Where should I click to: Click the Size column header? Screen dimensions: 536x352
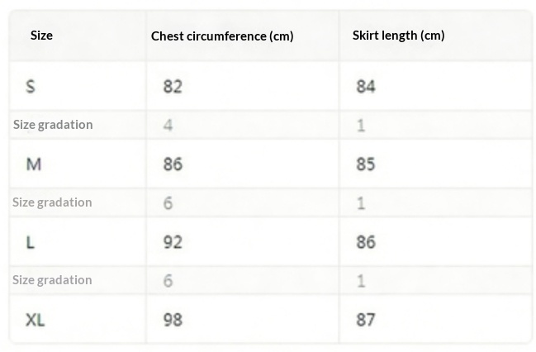tap(42, 36)
